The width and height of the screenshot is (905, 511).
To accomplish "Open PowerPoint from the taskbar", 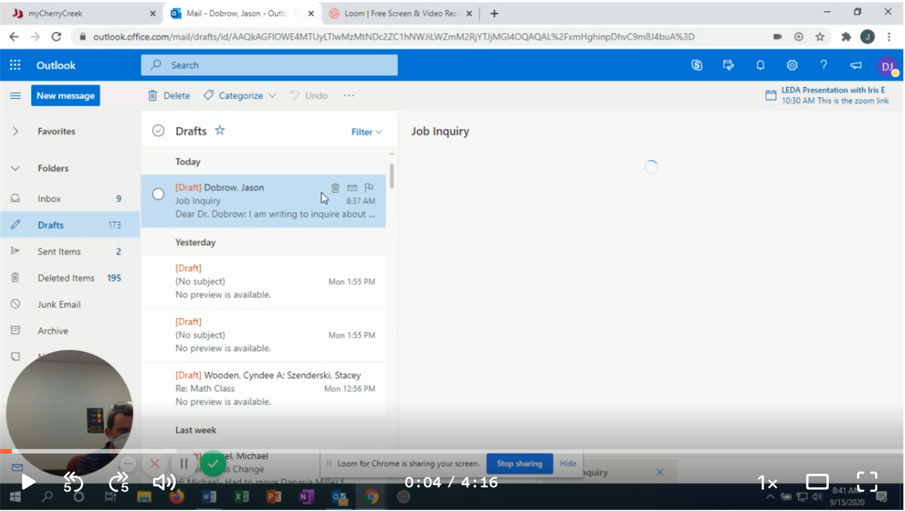I will [x=274, y=497].
